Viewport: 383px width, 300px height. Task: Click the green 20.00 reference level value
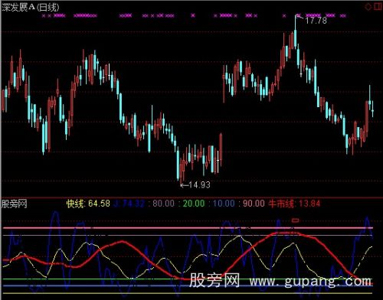pos(194,204)
